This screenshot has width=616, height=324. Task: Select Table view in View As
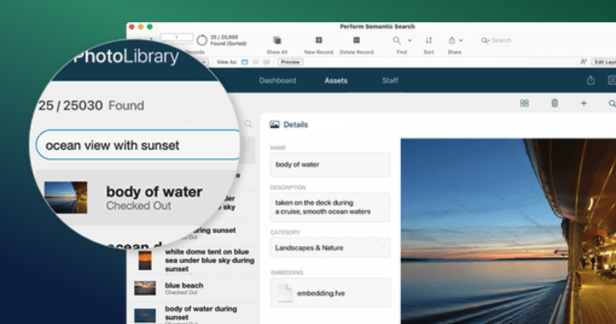click(x=266, y=62)
